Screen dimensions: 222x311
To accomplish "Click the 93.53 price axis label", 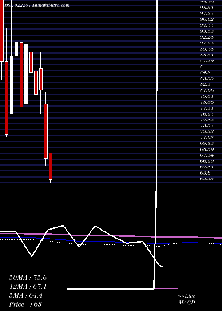I will [207, 31].
